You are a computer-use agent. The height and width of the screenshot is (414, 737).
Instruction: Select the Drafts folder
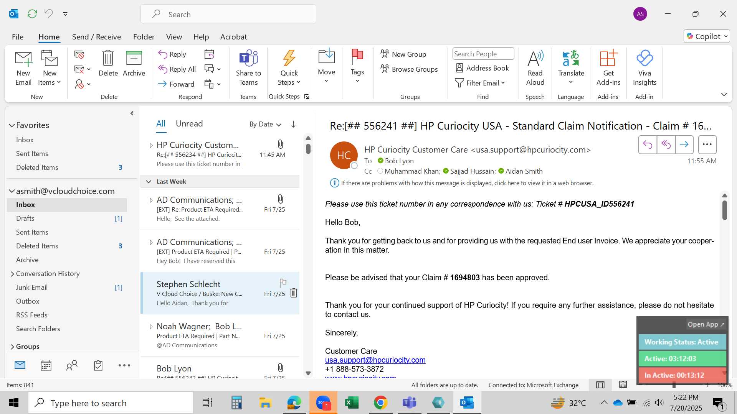(67, 219)
